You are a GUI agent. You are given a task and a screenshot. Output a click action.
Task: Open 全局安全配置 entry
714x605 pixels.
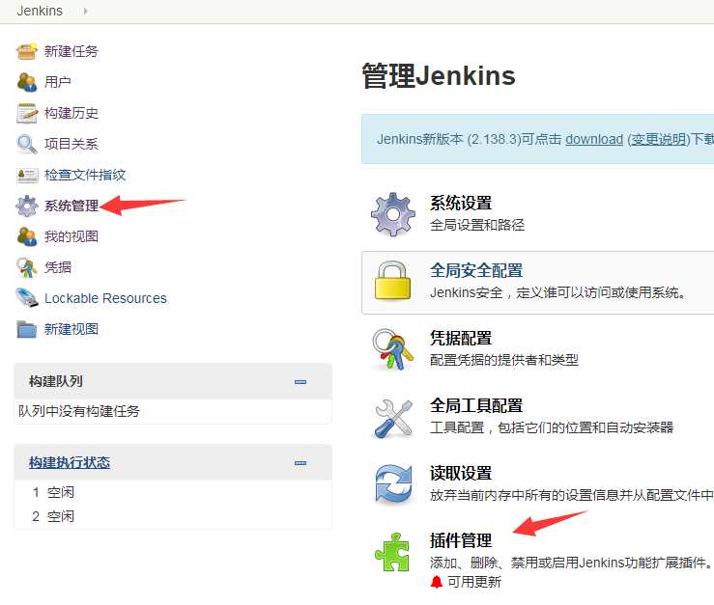coord(476,270)
